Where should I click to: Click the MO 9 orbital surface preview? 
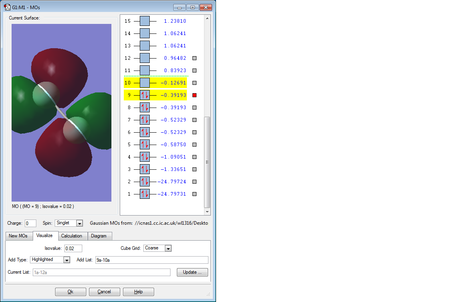[x=61, y=113]
